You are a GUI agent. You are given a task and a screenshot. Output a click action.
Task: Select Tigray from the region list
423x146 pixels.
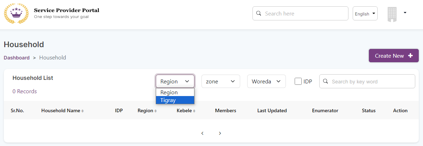coord(175,100)
